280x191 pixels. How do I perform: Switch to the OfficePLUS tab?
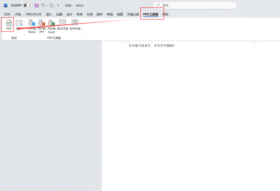tap(33, 14)
